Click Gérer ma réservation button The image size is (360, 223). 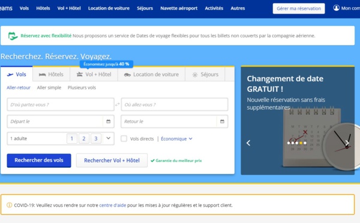(x=299, y=8)
